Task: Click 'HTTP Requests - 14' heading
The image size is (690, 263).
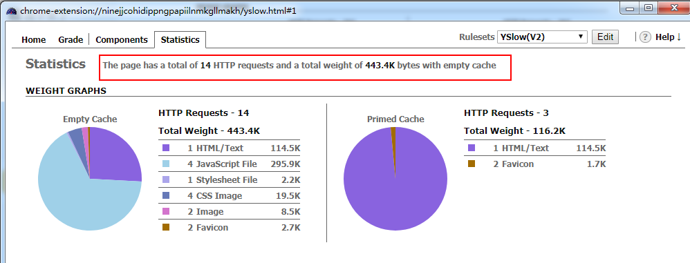Action: (204, 113)
